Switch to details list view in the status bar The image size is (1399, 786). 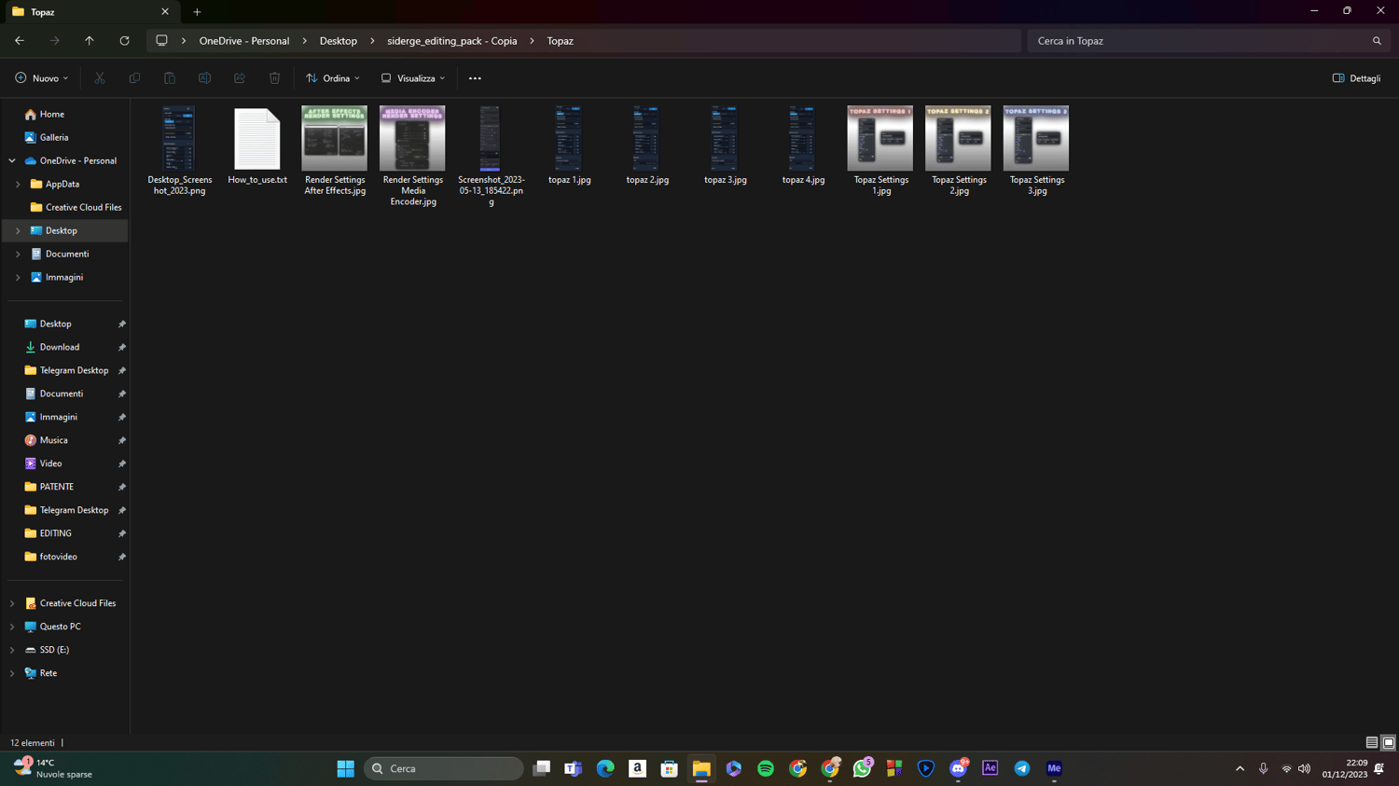(1372, 743)
